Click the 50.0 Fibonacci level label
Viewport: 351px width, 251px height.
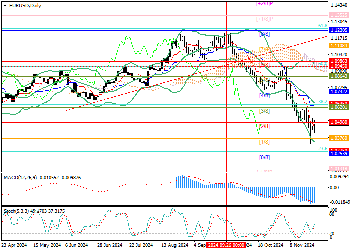coord(323,64)
